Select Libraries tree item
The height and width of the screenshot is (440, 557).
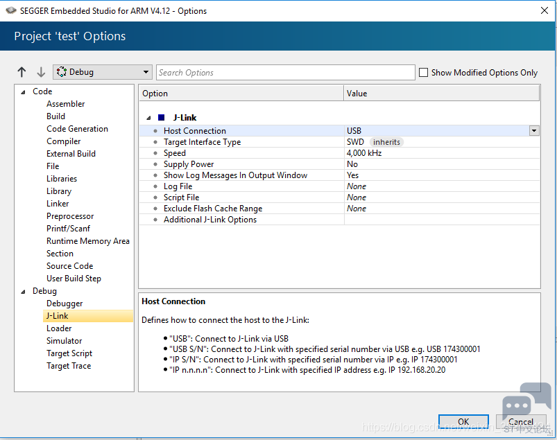(62, 179)
